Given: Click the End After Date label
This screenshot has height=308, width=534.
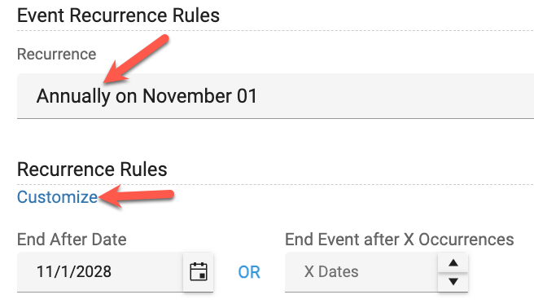Looking at the screenshot, I should tap(72, 240).
